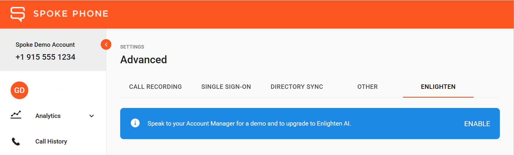Select the Other tab
The width and height of the screenshot is (514, 155).
pyautogui.click(x=368, y=87)
